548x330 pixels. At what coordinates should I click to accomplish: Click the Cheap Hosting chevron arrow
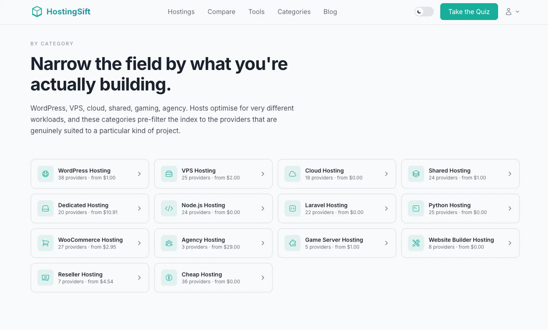(x=263, y=278)
